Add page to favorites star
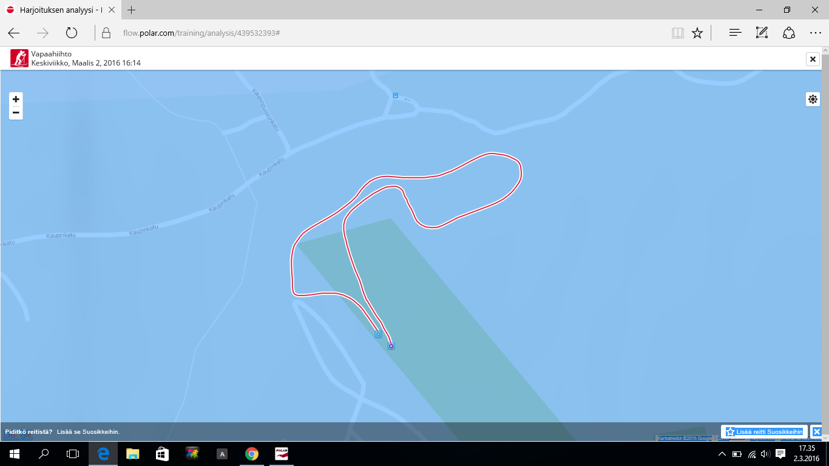Screen dimensions: 829x466 697,33
